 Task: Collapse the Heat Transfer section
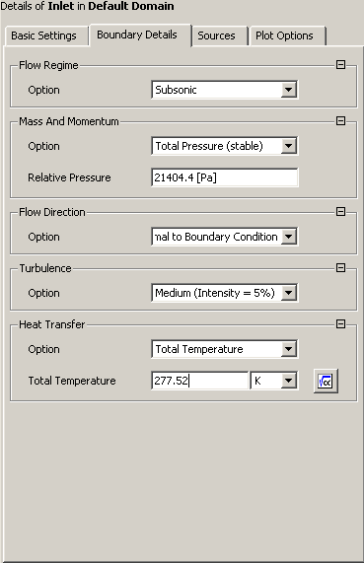(340, 324)
